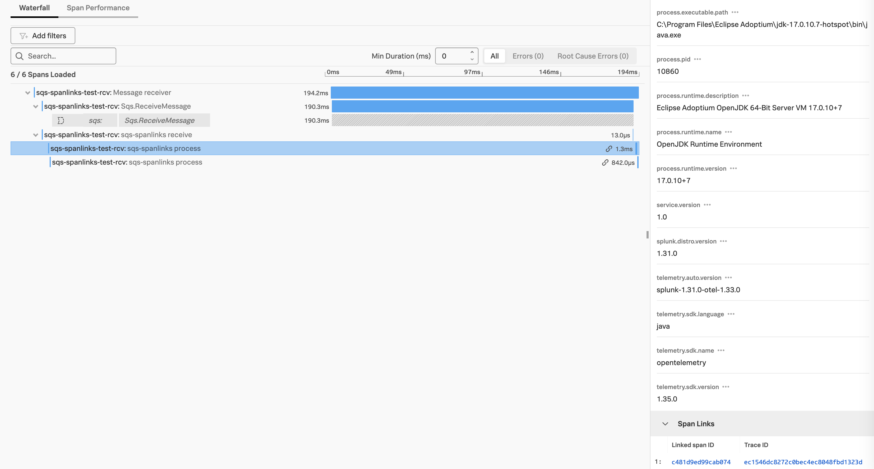Collapse the Message receiver span
Screen dimensions: 874x469
point(27,92)
